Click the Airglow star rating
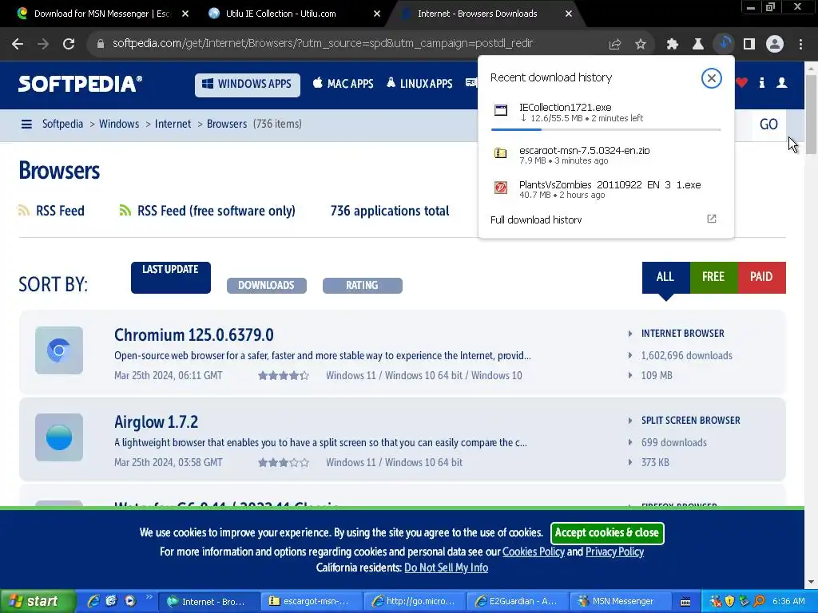This screenshot has width=818, height=613. click(x=284, y=463)
